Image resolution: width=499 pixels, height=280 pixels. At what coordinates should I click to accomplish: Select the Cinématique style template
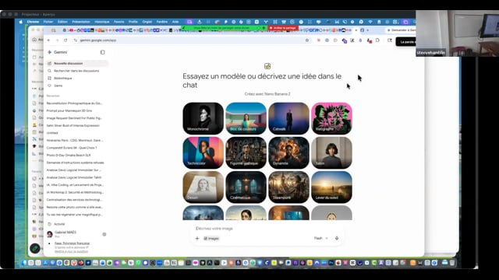click(x=246, y=187)
